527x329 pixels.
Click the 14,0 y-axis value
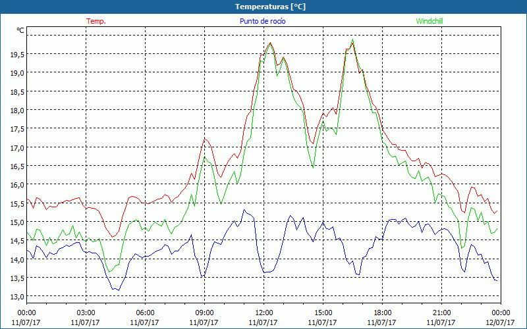17,259
